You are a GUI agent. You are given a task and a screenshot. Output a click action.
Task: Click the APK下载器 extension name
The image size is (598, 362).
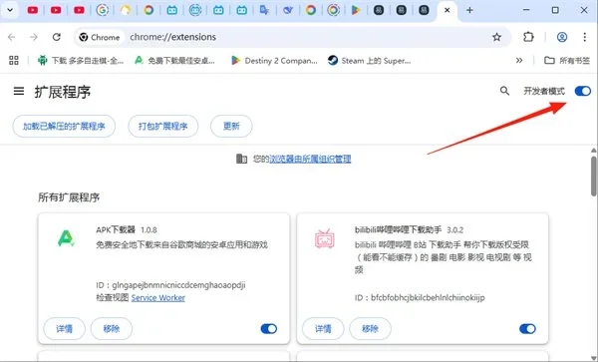(116, 229)
